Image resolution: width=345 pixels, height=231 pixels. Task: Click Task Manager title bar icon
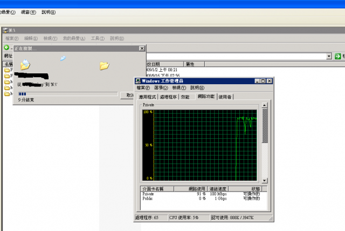(x=138, y=81)
